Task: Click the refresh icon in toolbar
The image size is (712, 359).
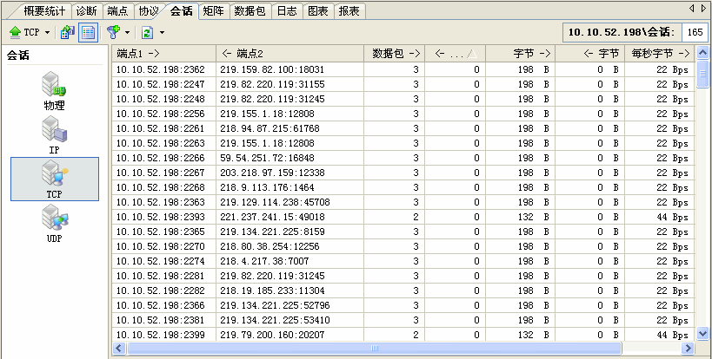Action: 147,32
